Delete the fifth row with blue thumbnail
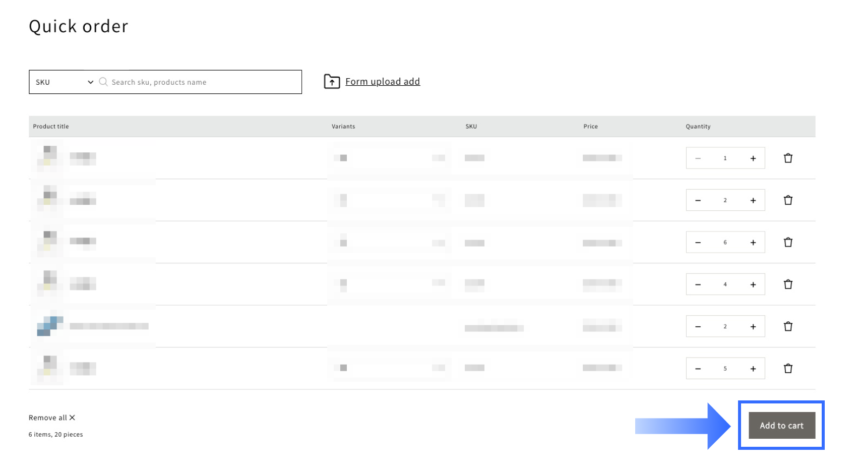 click(x=788, y=327)
